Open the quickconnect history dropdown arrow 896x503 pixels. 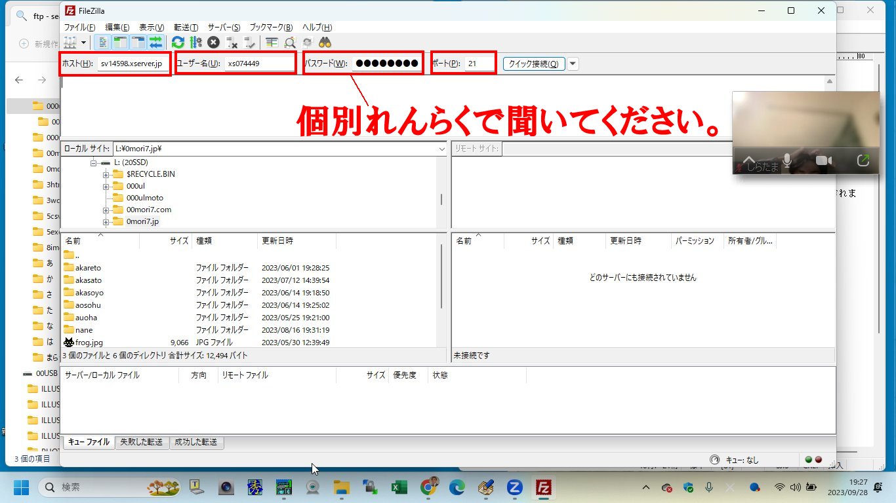[x=573, y=64]
